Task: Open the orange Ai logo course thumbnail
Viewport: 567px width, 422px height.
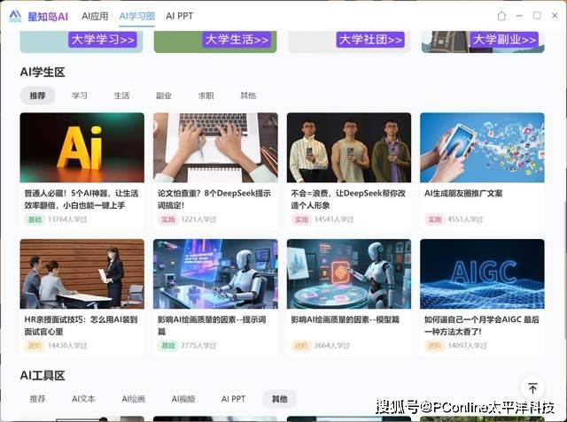Action: point(82,147)
